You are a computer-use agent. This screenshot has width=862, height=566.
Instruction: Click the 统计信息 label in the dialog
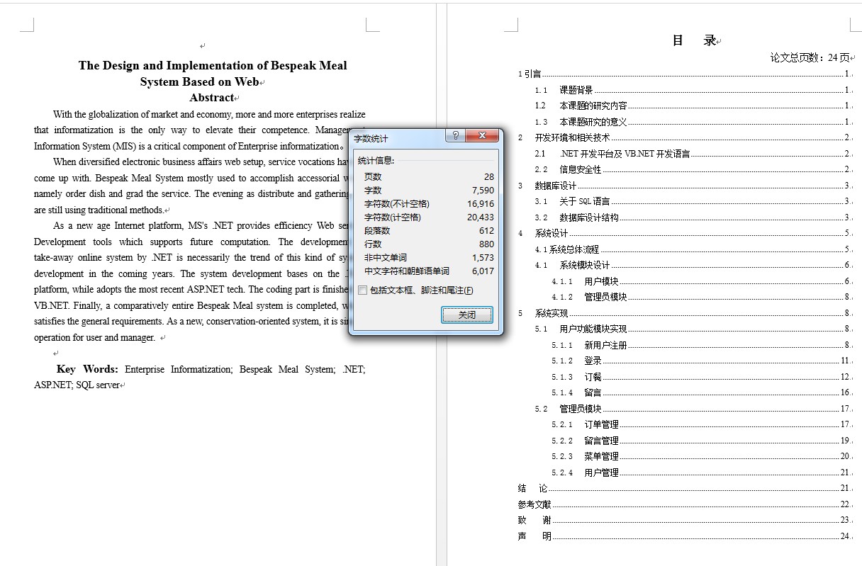coord(376,161)
